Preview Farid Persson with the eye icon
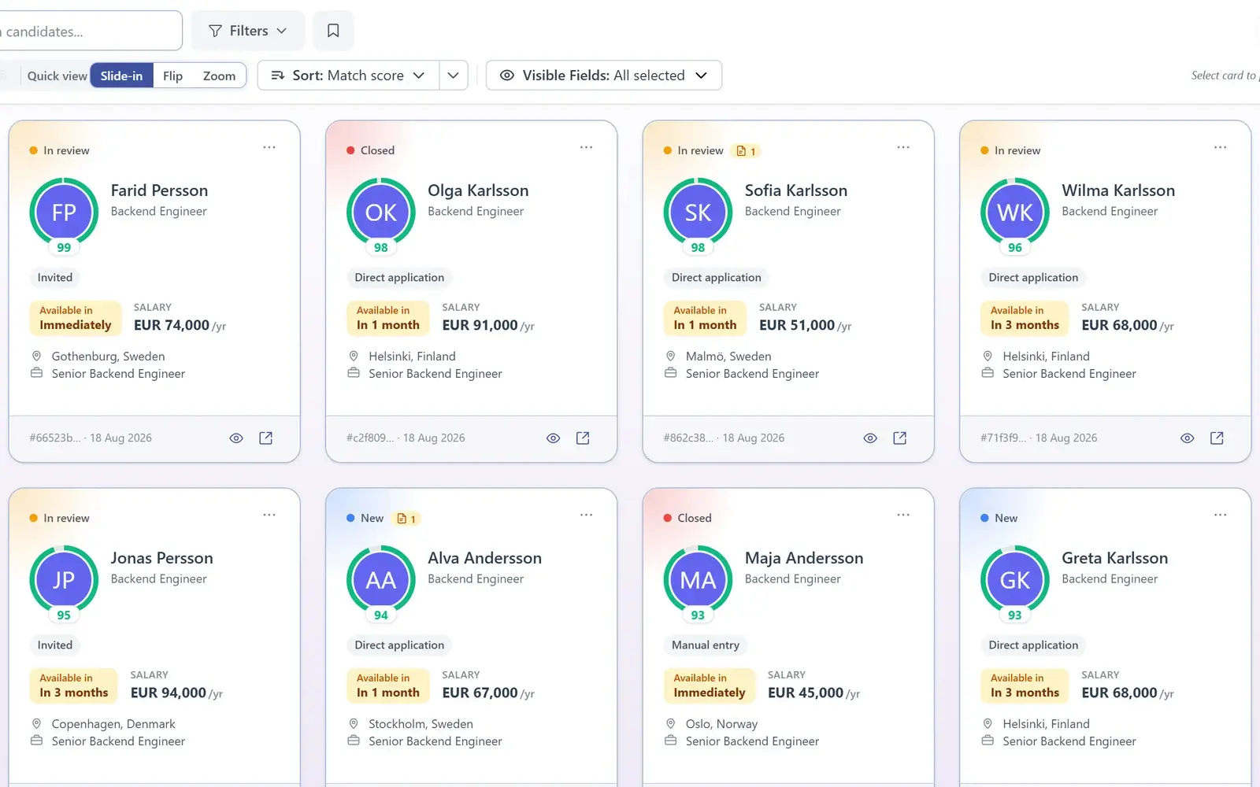 [236, 438]
